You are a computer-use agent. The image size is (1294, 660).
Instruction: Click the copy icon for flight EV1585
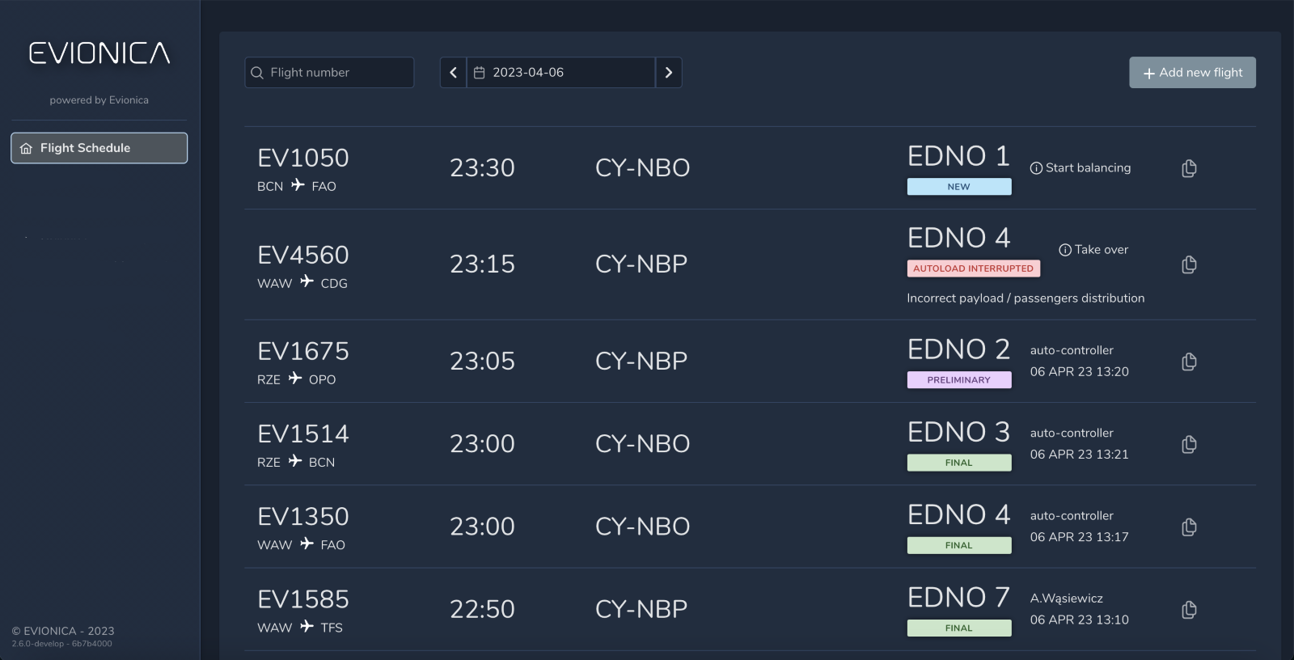pos(1189,608)
